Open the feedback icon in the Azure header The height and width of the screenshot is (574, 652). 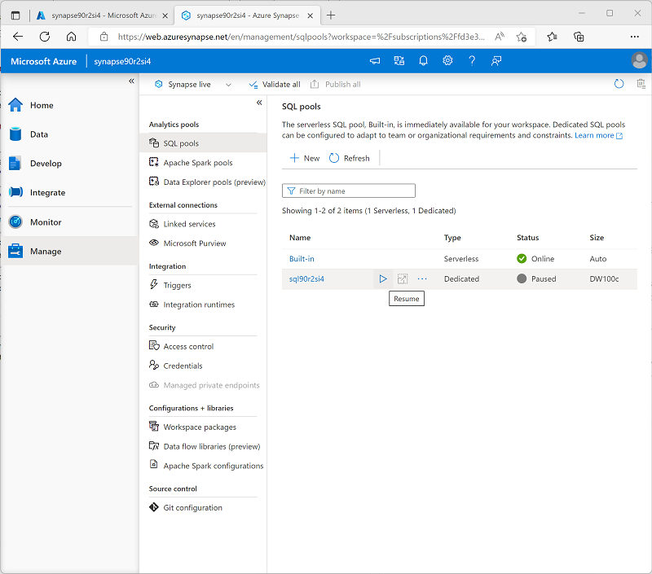pyautogui.click(x=496, y=61)
